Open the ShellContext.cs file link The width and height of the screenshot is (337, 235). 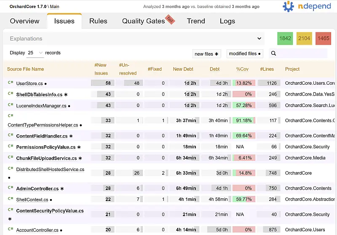point(32,200)
